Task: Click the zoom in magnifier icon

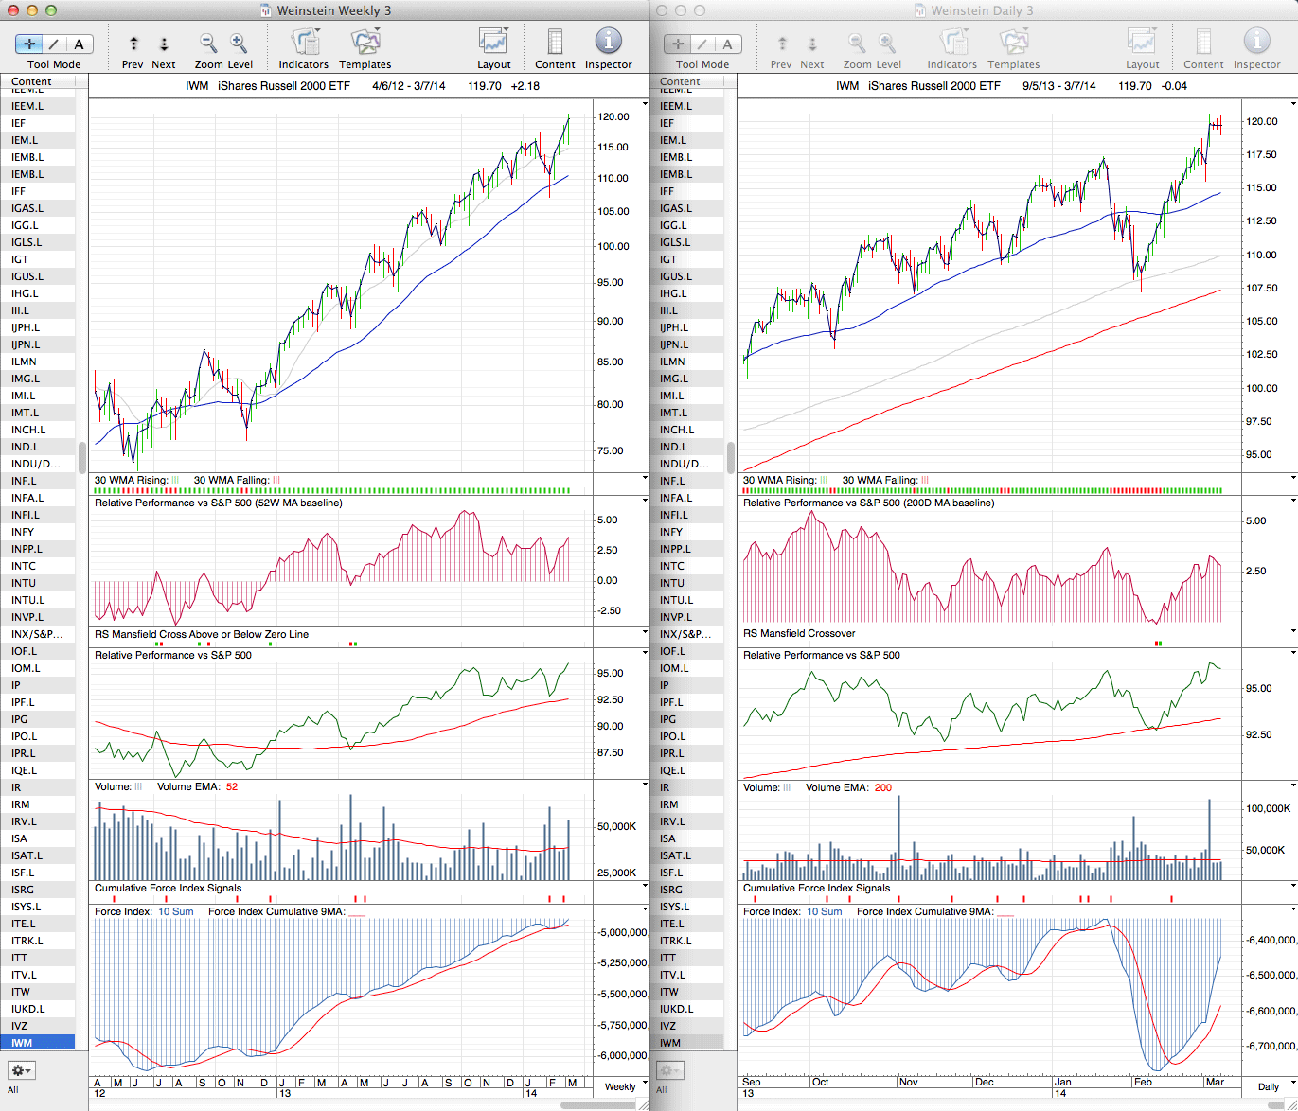Action: [239, 43]
